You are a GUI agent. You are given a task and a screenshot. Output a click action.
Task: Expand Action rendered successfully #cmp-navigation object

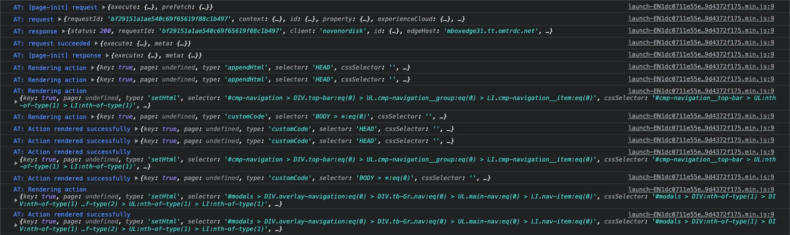[x=16, y=163]
